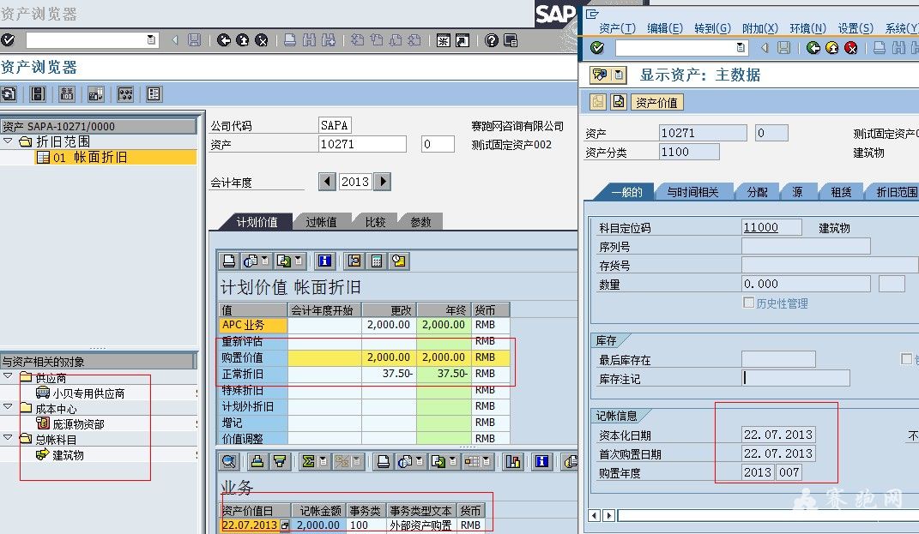
Task: Click 资产价值 button
Action: tap(656, 103)
